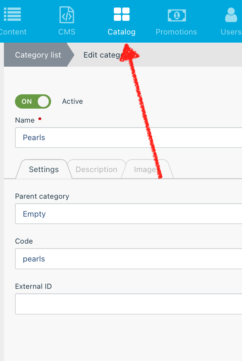Image resolution: width=242 pixels, height=361 pixels.
Task: Focus the Name field containing Pearls
Action: coord(128,138)
